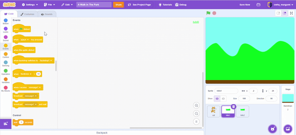Click the sprite y position field
The width and height of the screenshot is (296, 135).
273,91
